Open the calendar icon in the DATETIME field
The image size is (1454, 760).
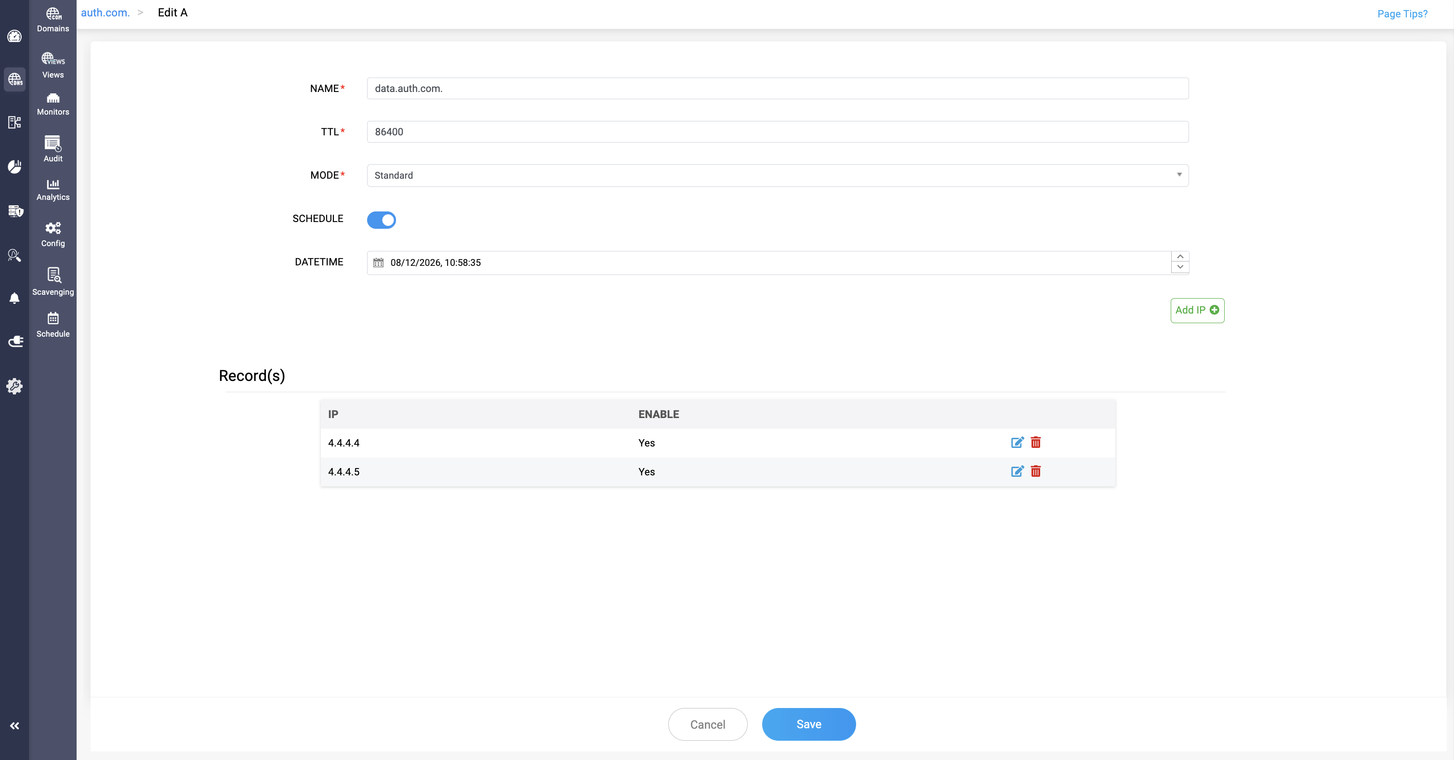point(378,263)
